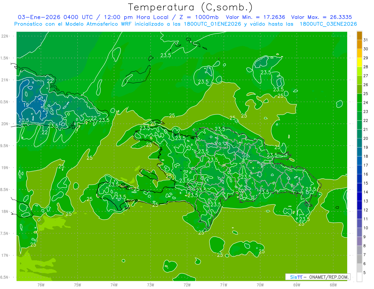
Task: Click the "19N" latitude axis label
Action: 5,168
